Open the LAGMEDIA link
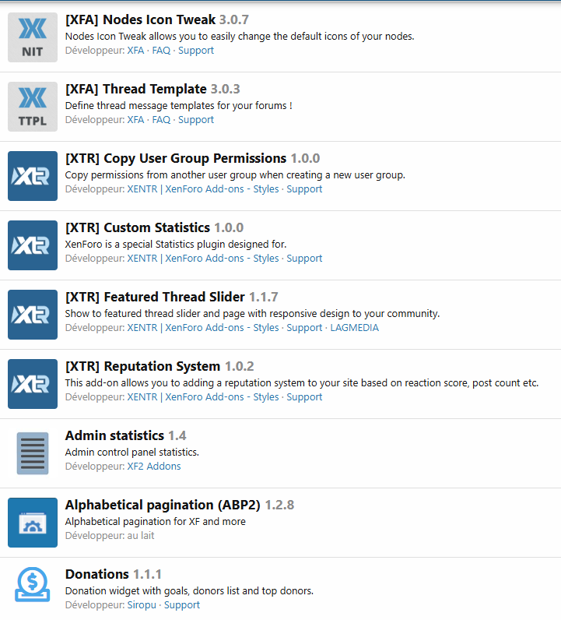The image size is (561, 620). [x=354, y=327]
